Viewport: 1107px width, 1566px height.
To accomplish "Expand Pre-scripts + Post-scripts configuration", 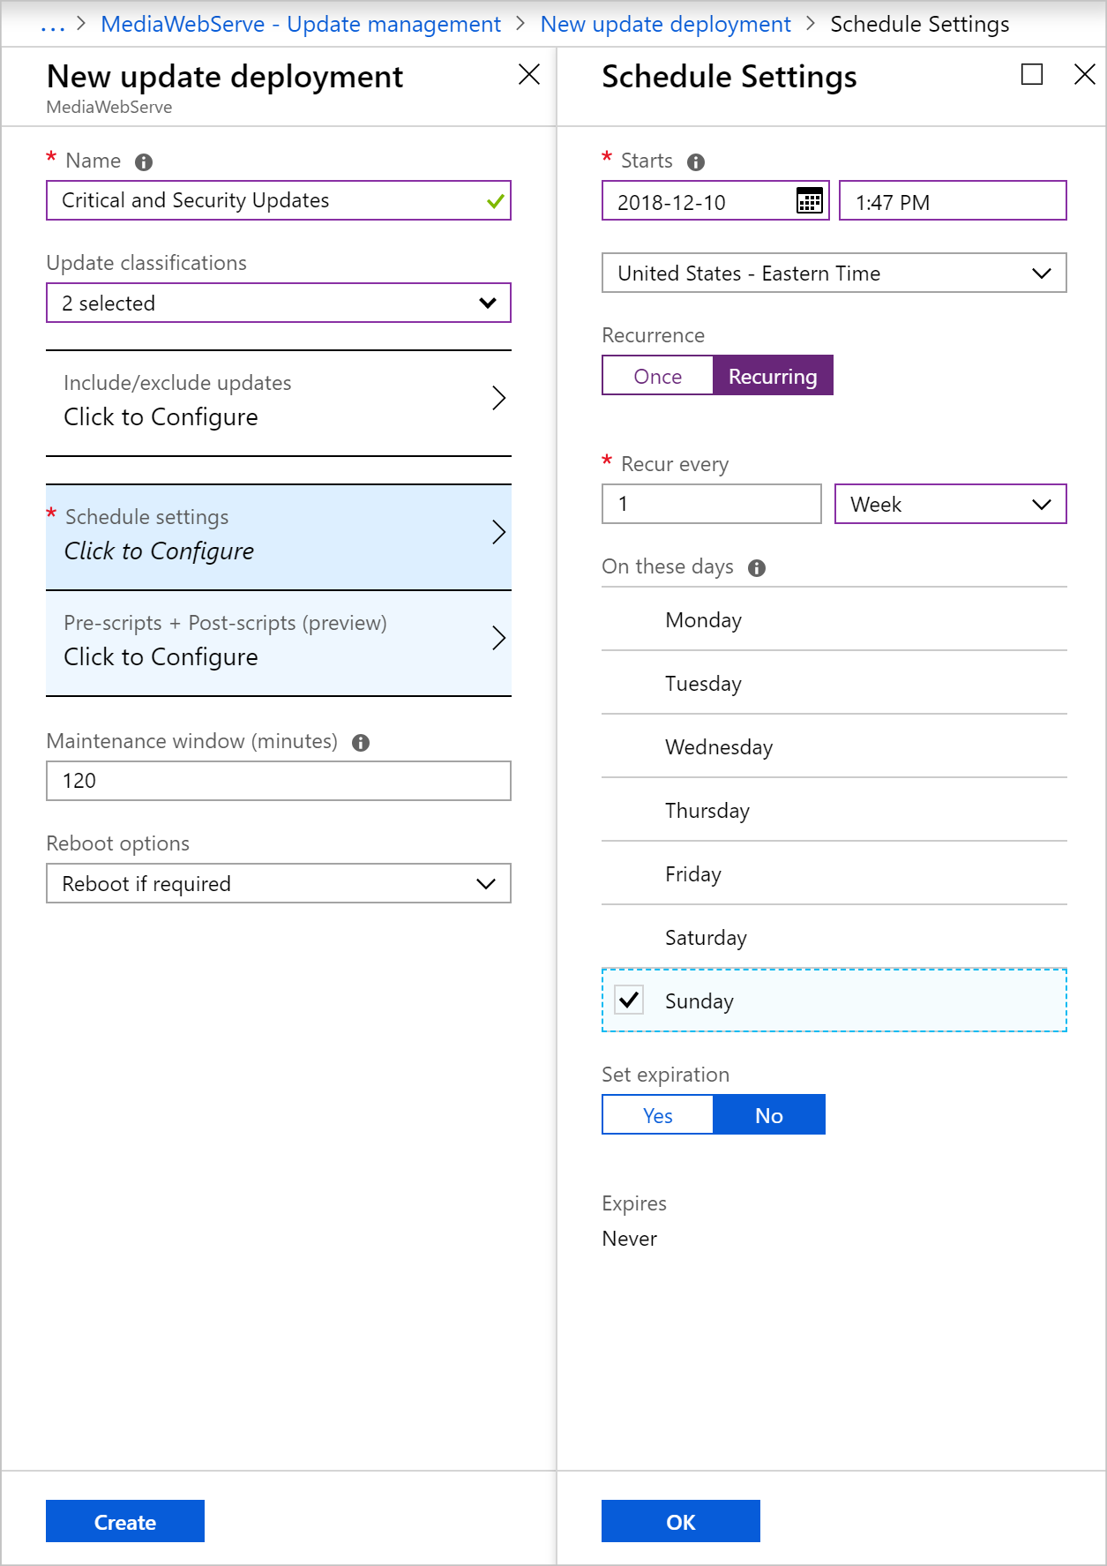I will point(279,643).
